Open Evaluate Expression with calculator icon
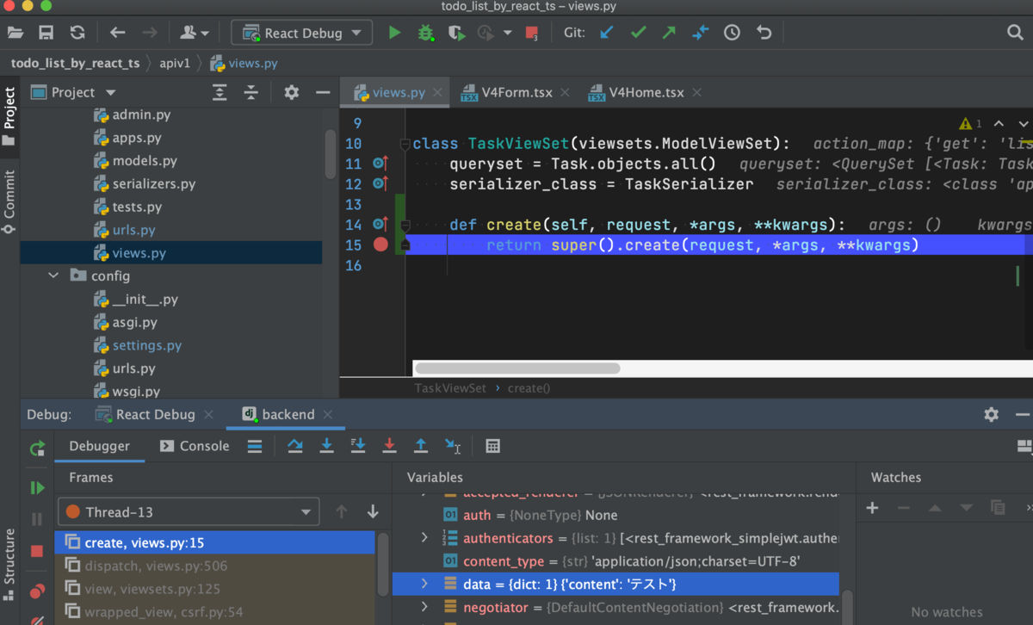 tap(492, 445)
